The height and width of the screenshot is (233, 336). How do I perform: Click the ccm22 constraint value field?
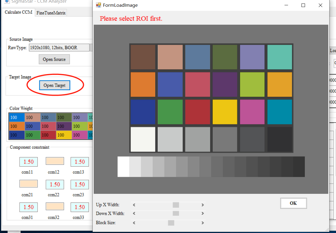(55, 184)
